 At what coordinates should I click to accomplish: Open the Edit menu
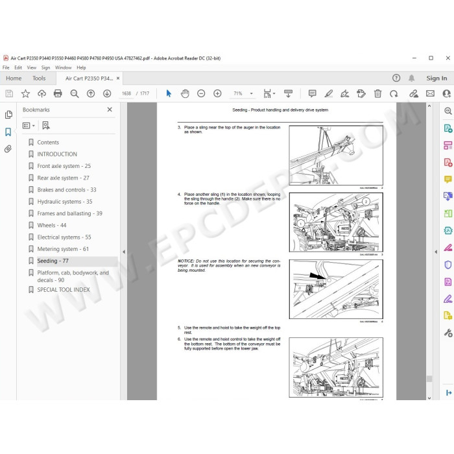click(18, 67)
